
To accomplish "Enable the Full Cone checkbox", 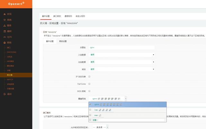I will (x=89, y=84).
